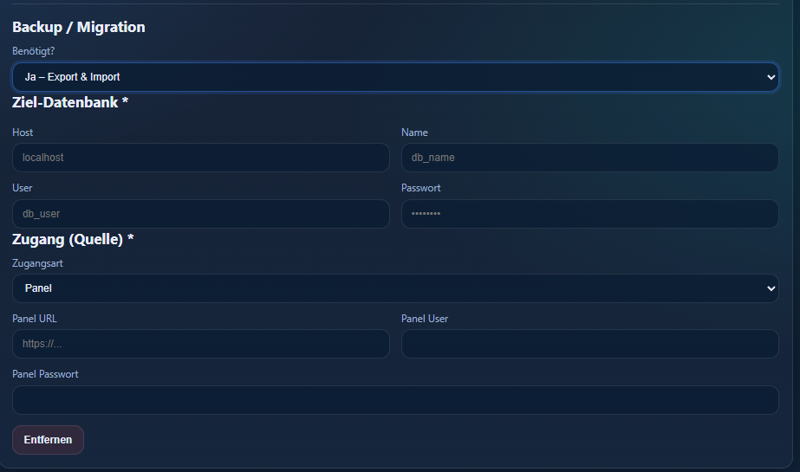This screenshot has width=800, height=472.
Task: Select the db_user User input field
Action: (x=200, y=214)
